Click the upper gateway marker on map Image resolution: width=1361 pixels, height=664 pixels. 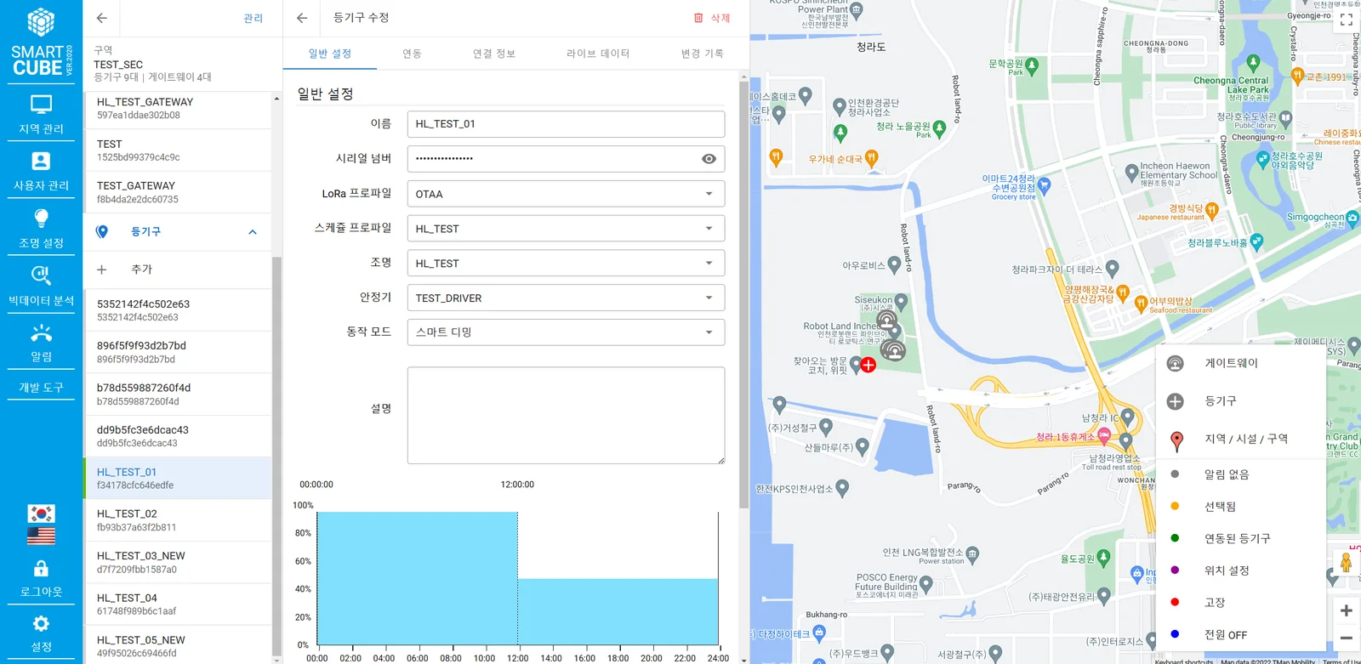(x=887, y=321)
